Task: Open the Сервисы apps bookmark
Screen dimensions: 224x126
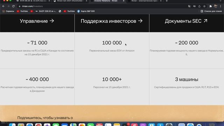Action: tap(8, 11)
